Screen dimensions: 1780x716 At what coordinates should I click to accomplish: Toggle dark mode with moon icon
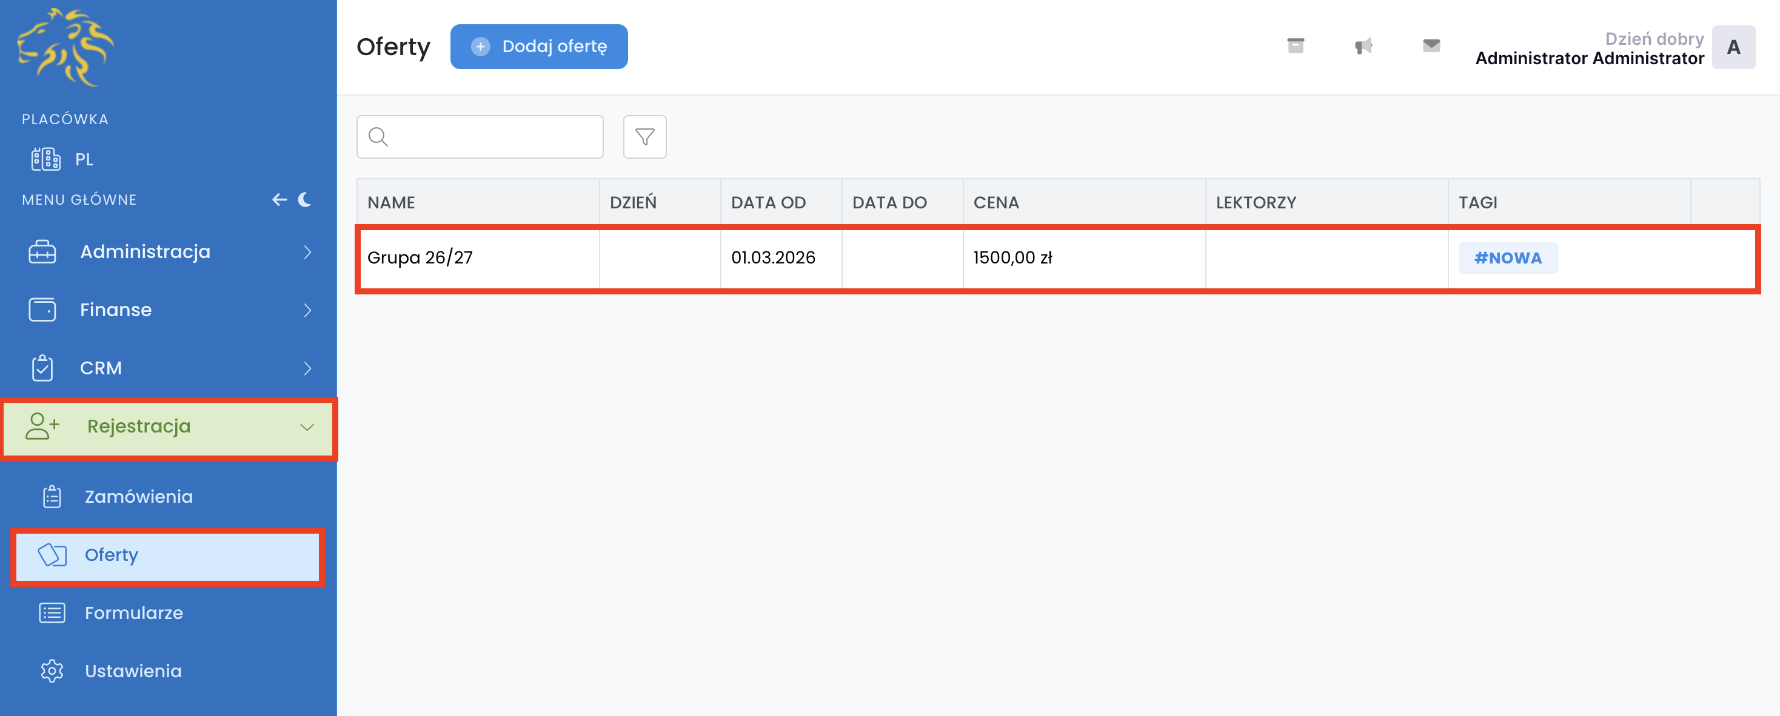[305, 199]
